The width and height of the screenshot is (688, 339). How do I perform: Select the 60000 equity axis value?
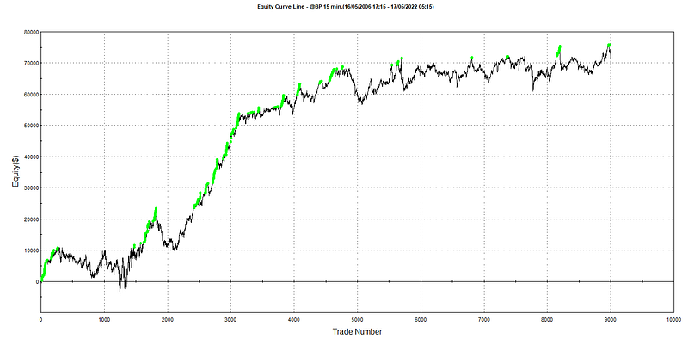tap(31, 95)
